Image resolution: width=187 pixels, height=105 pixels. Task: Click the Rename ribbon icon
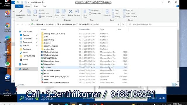pyautogui.click(x=77, y=13)
